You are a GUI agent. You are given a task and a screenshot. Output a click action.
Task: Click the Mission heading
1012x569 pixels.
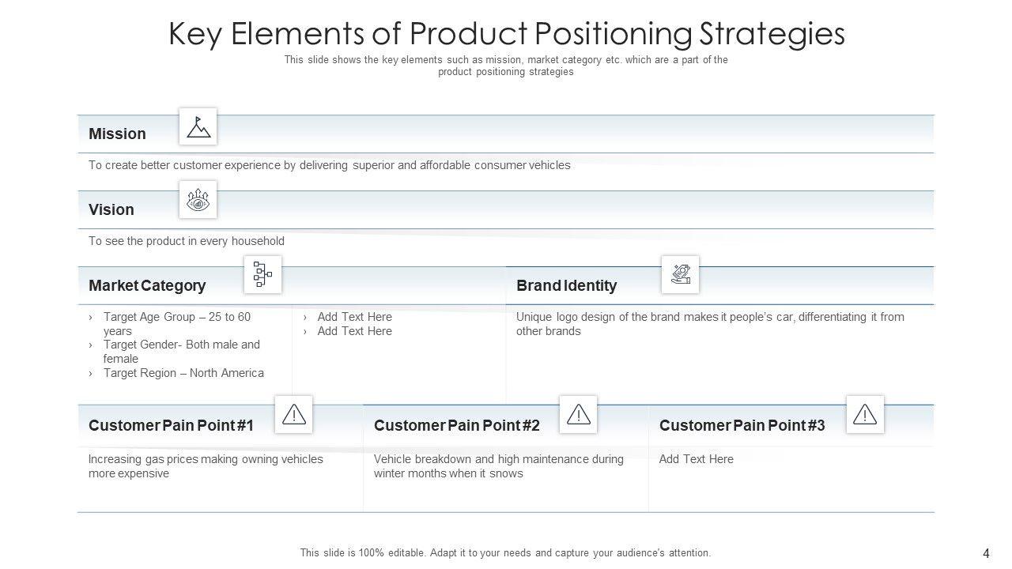tap(117, 134)
